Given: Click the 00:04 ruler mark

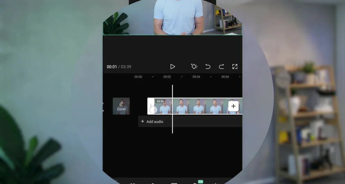Looking at the screenshot, I should (196, 77).
